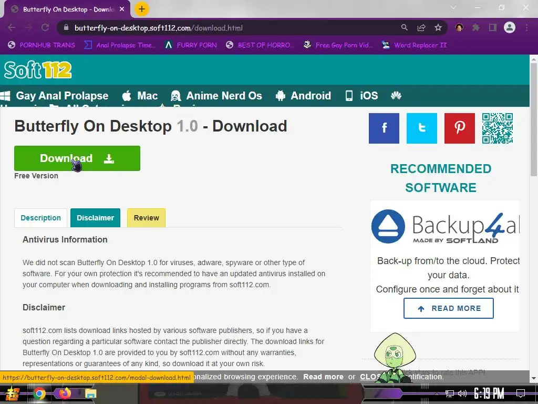Image resolution: width=538 pixels, height=404 pixels.
Task: Reload the current page
Action: coord(45,27)
